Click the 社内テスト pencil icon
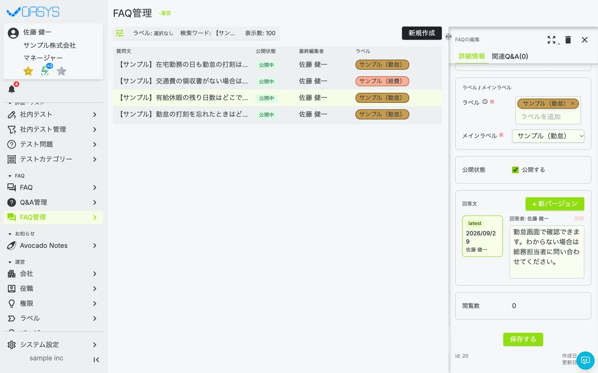 12,115
